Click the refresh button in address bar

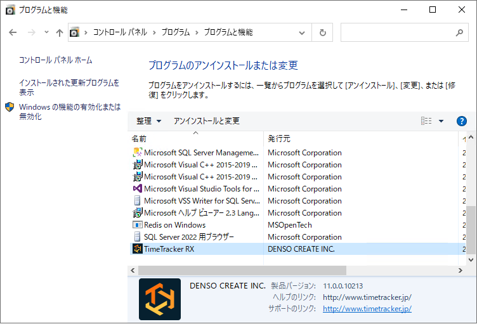(x=323, y=32)
